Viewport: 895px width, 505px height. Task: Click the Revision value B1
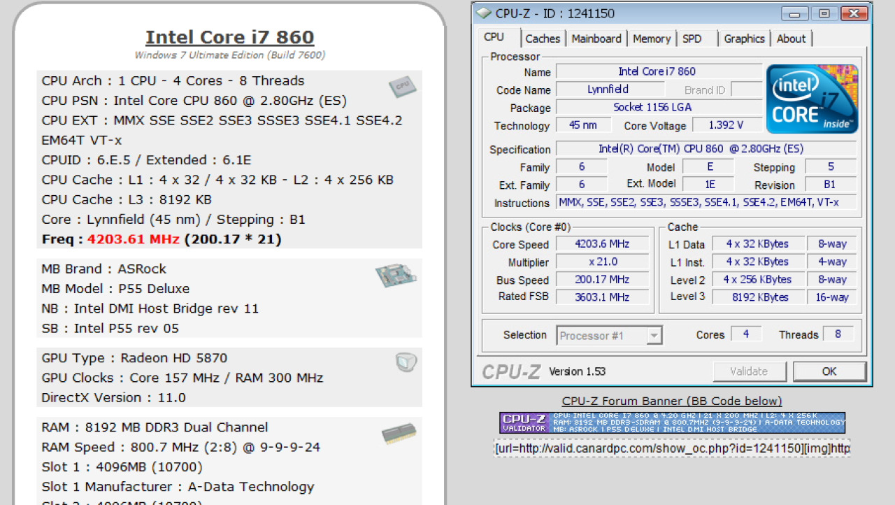click(831, 185)
